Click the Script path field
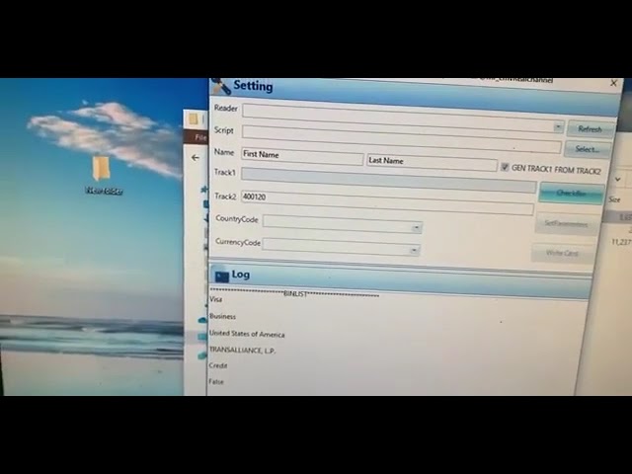 pyautogui.click(x=402, y=139)
